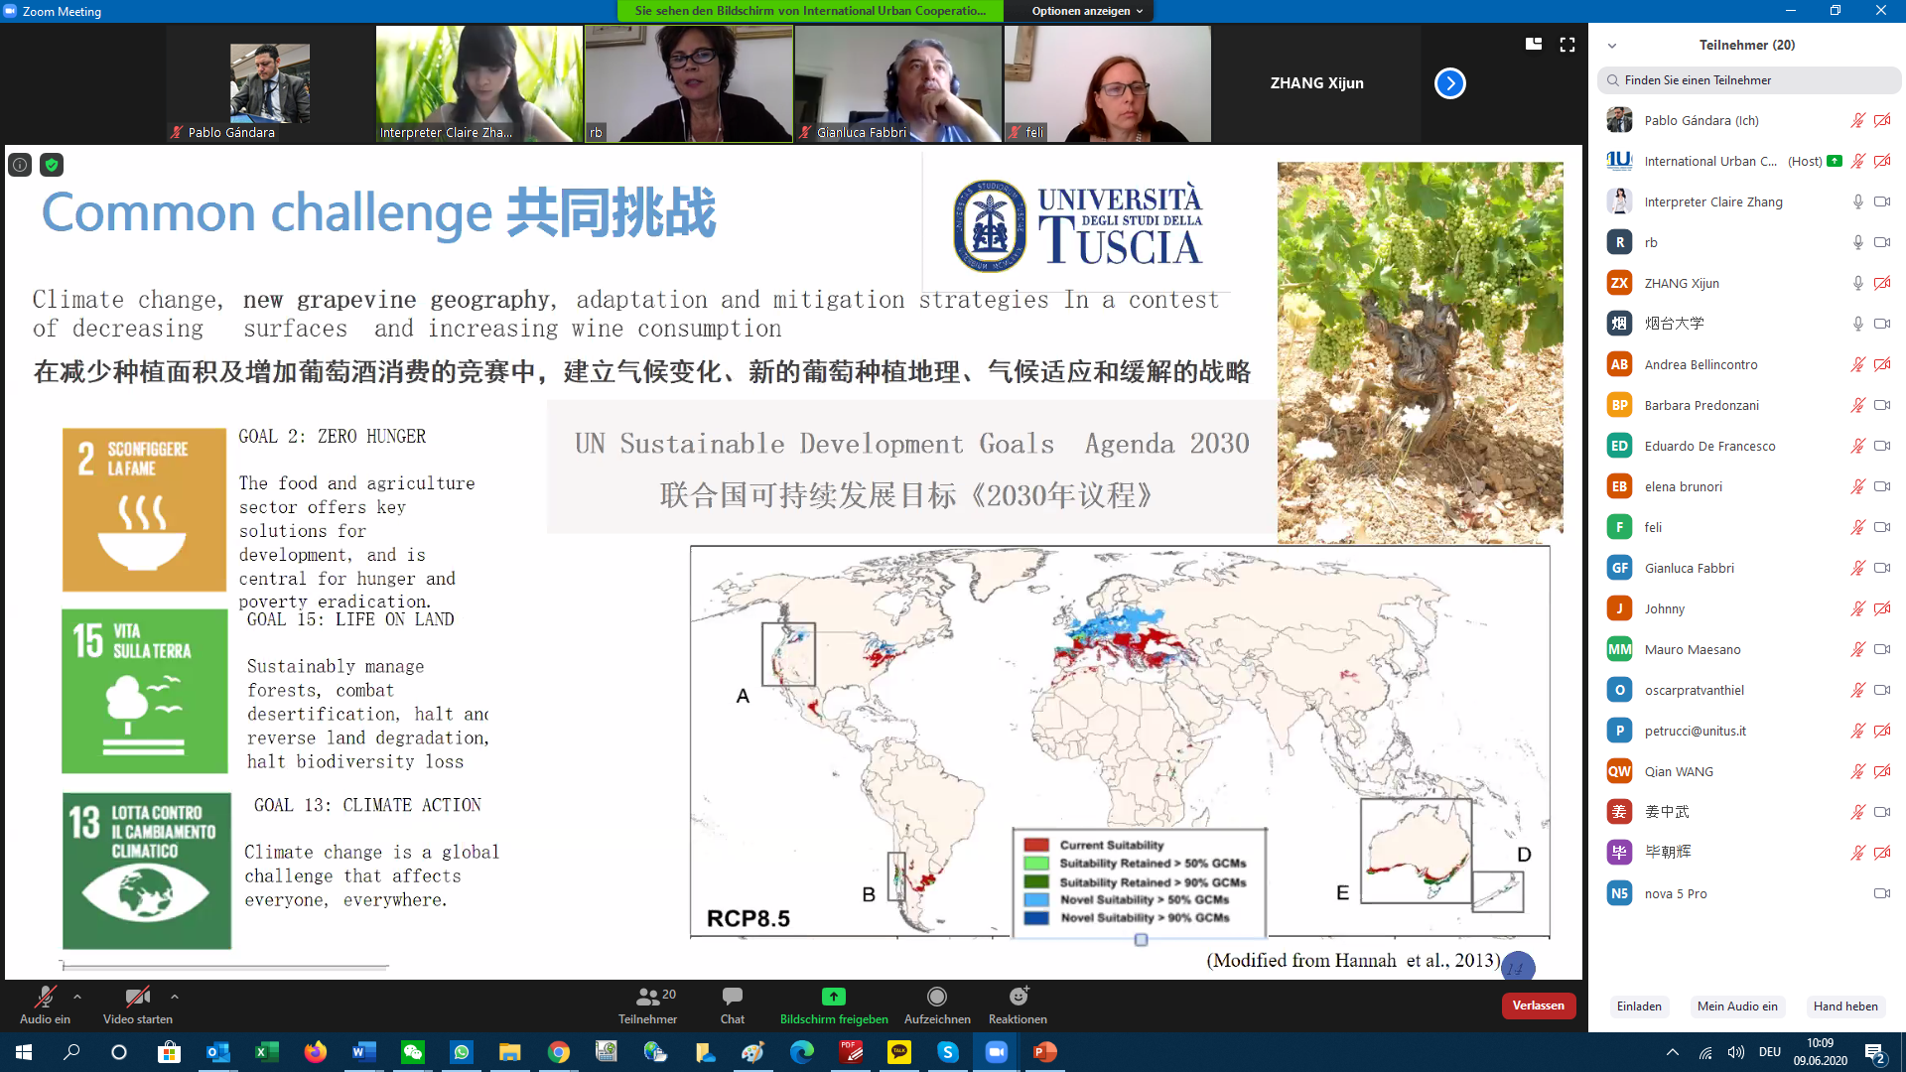Toggle Teilnehmer participants panel
1906x1072 pixels.
point(647,997)
